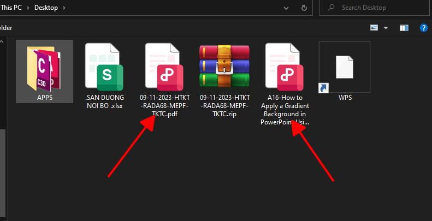Image resolution: width=432 pixels, height=221 pixels.
Task: Click Desktop in the address breadcrumb
Action: tap(46, 8)
